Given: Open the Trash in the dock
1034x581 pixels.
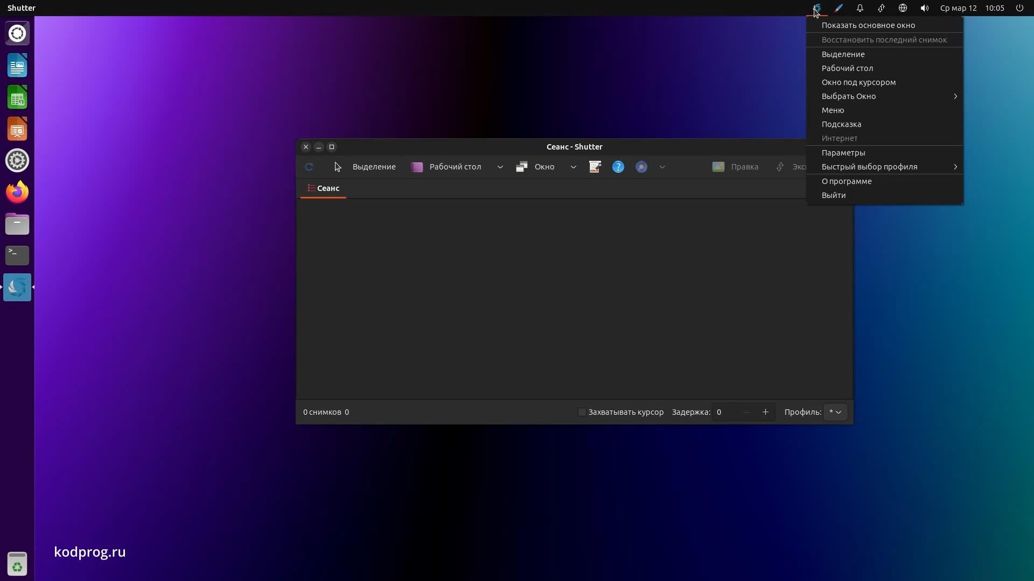Looking at the screenshot, I should click(17, 564).
